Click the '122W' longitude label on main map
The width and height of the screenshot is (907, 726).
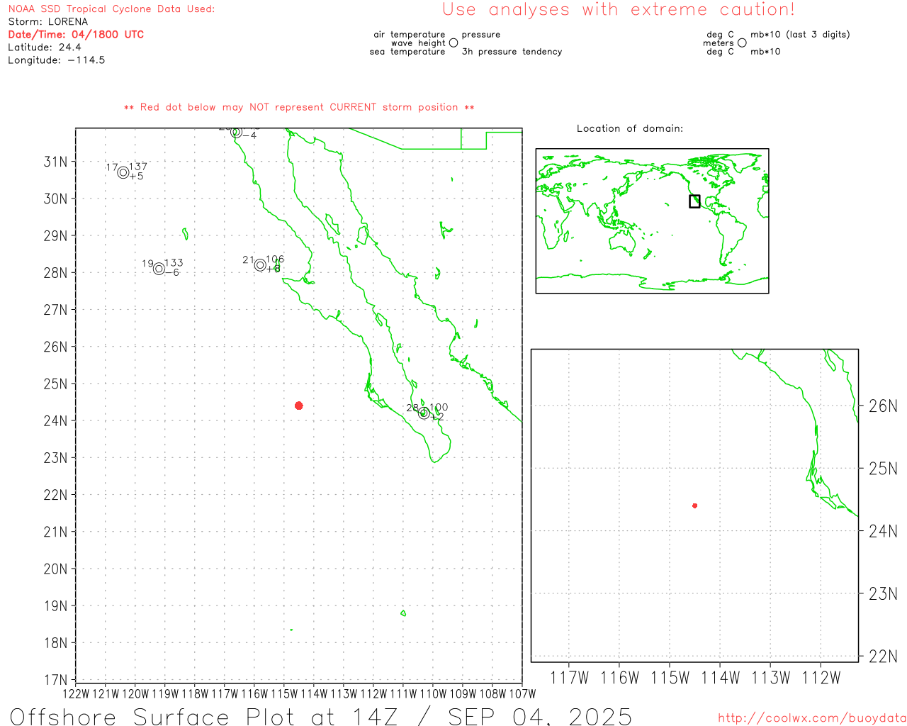[77, 694]
